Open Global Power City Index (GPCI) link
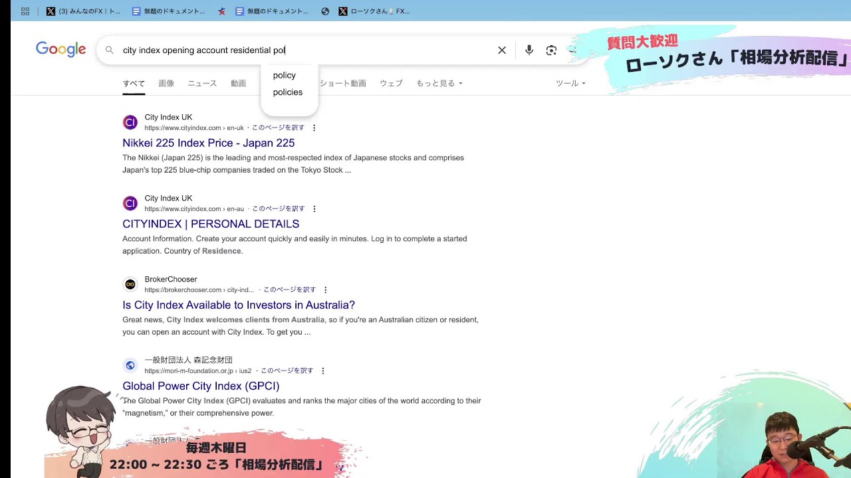 pyautogui.click(x=201, y=386)
